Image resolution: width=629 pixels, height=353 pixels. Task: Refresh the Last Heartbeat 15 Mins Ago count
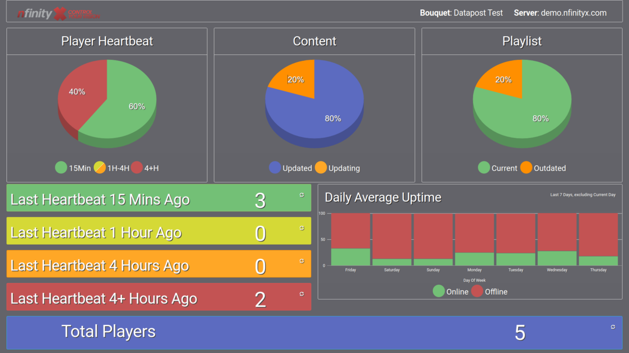pos(301,194)
